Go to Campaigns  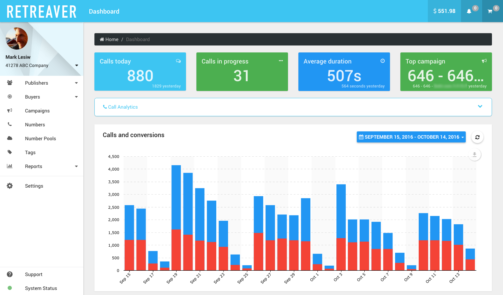[42, 111]
